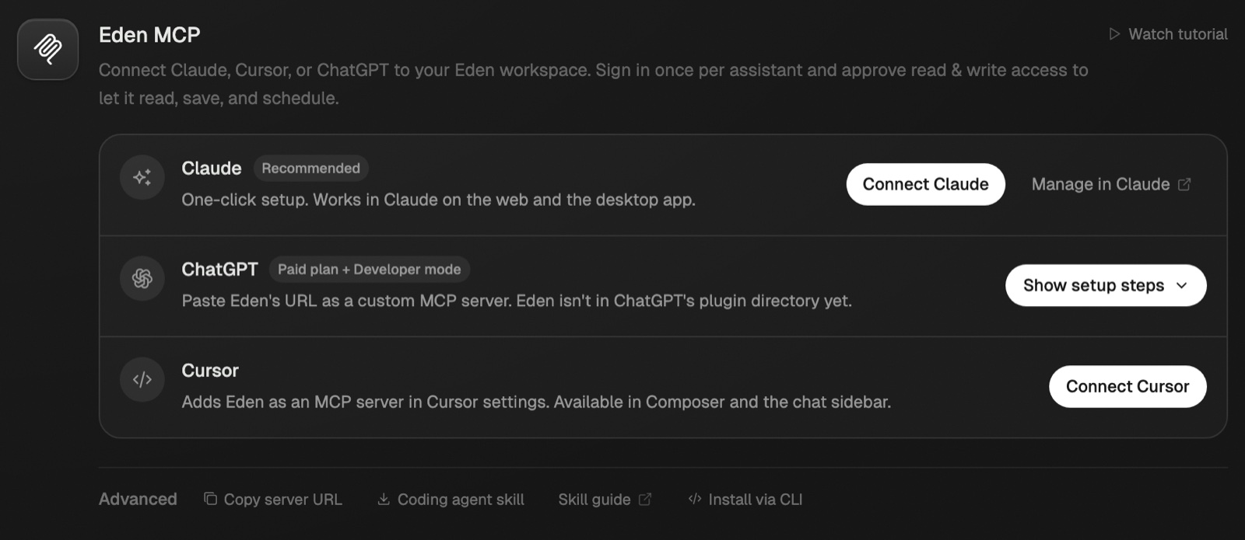Click the ChatGPT row title
This screenshot has height=540, width=1245.
pos(219,269)
